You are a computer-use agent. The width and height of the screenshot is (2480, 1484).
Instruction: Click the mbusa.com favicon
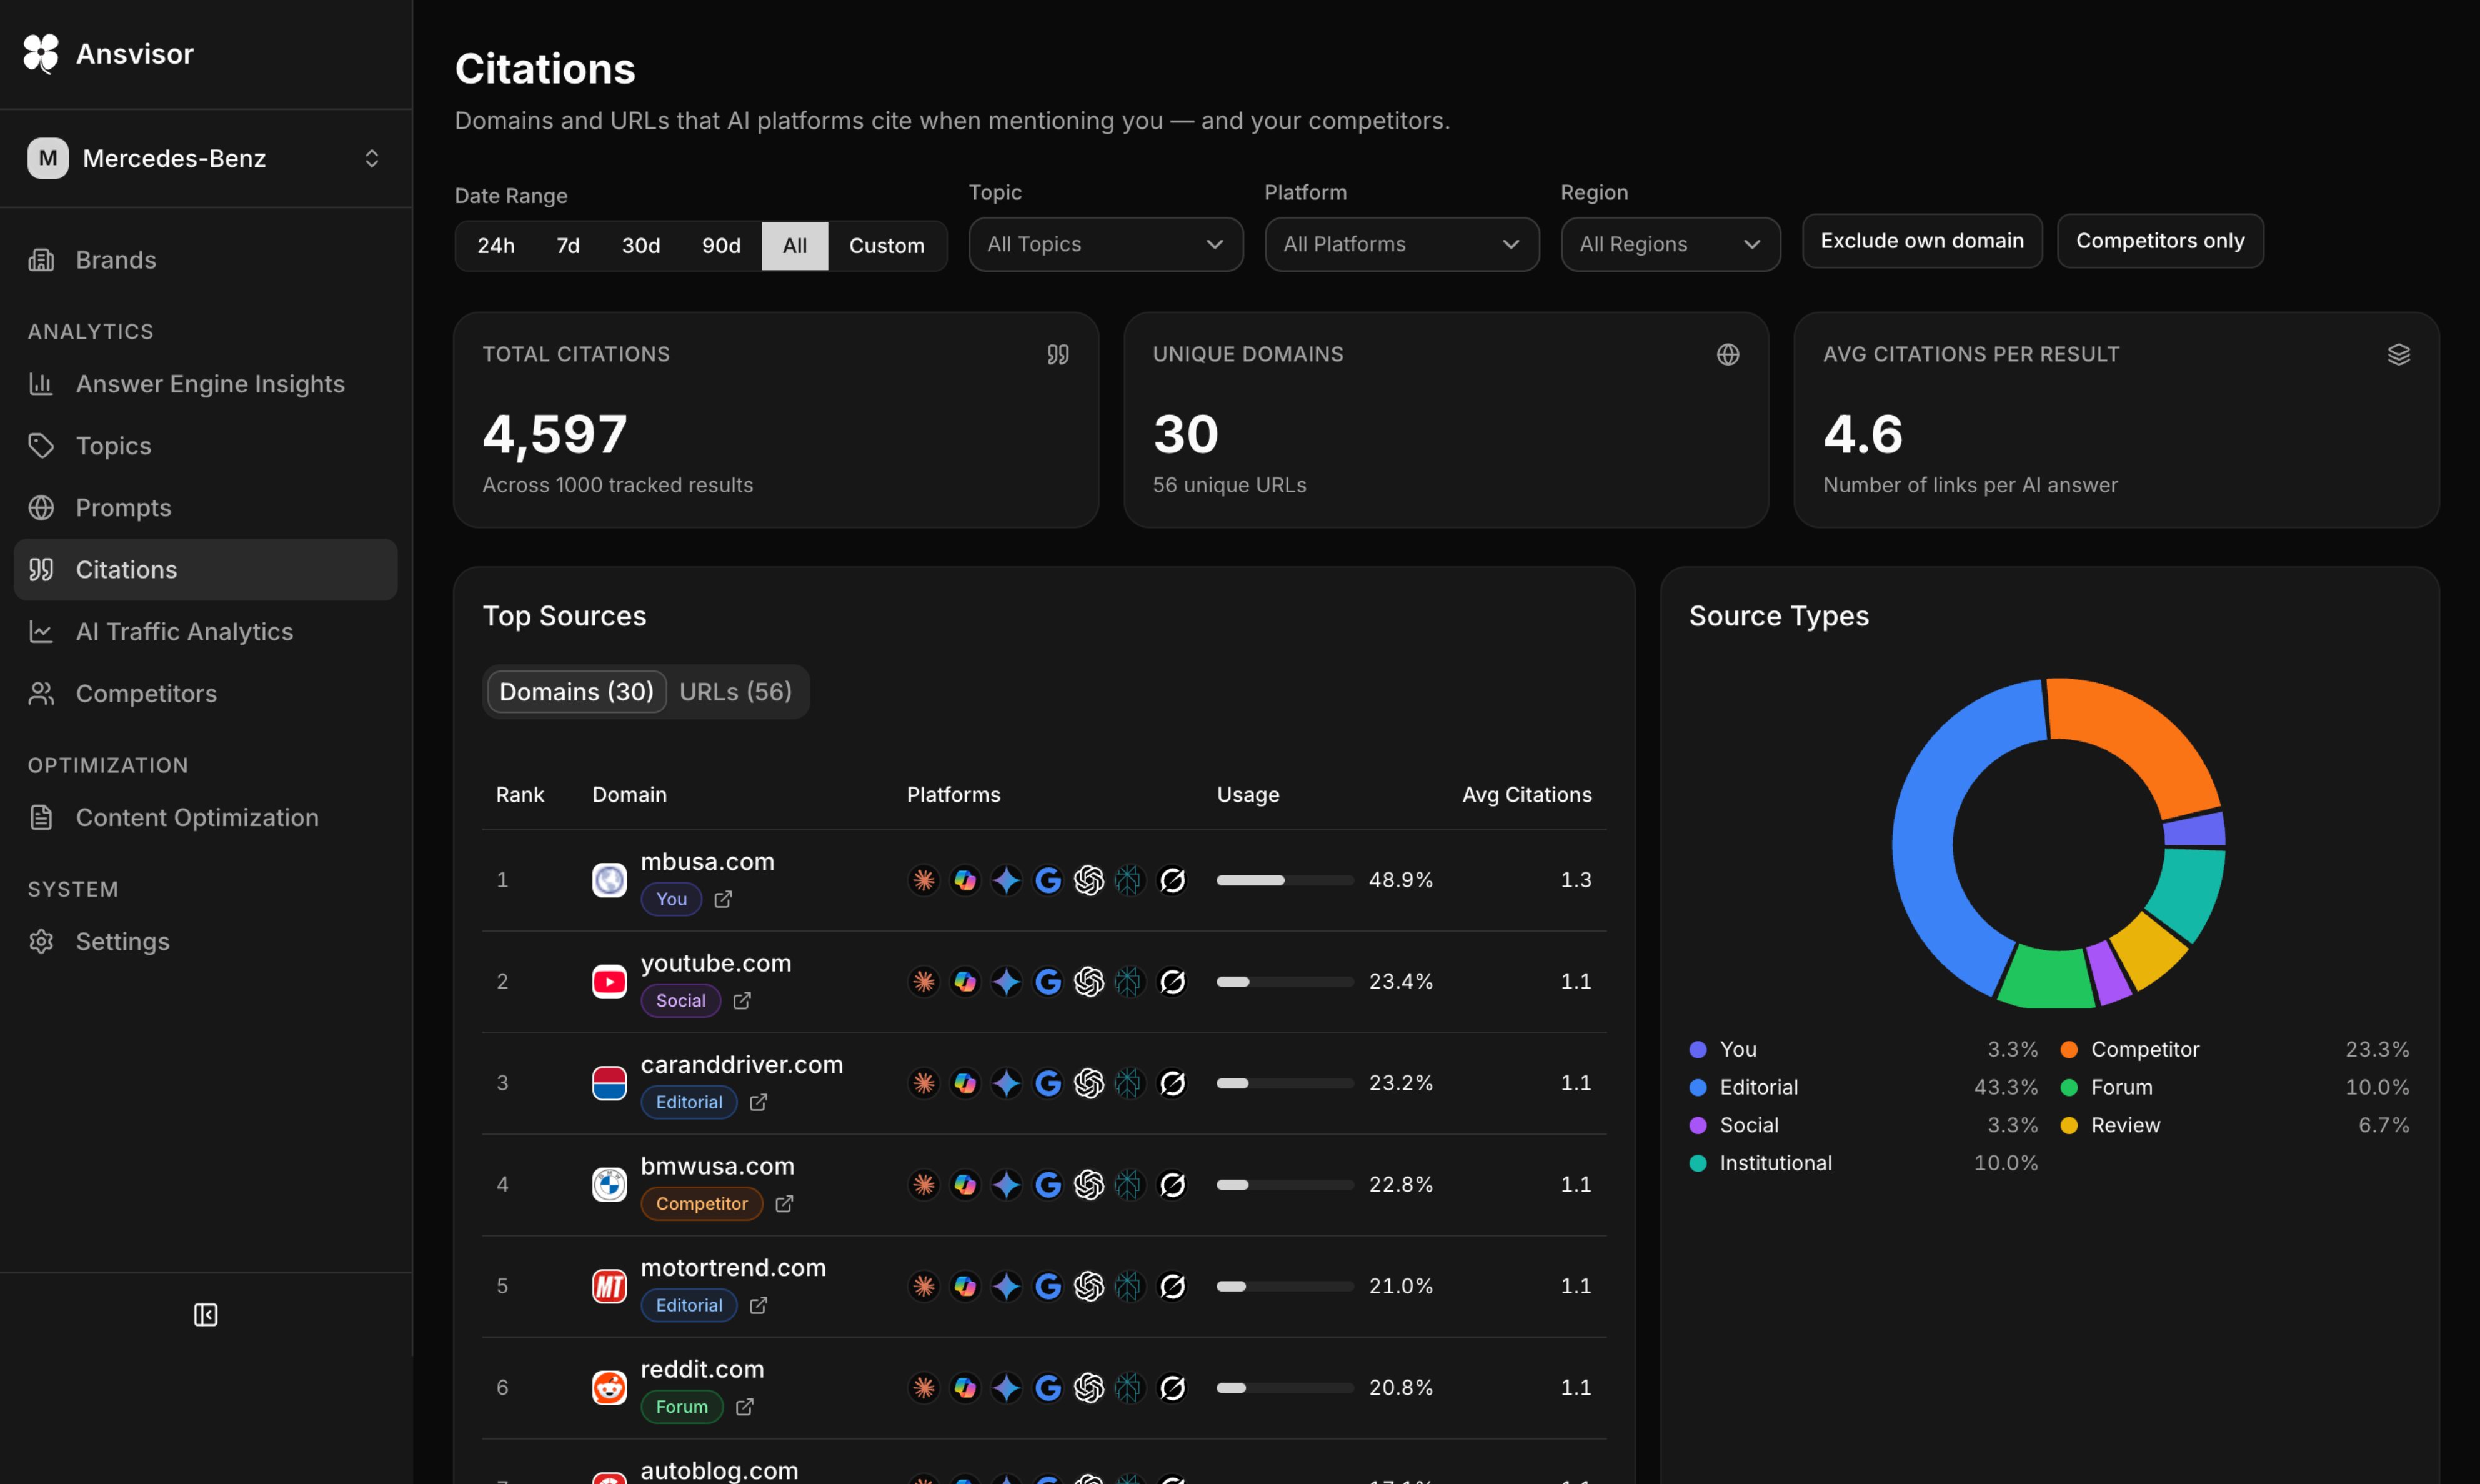(609, 880)
